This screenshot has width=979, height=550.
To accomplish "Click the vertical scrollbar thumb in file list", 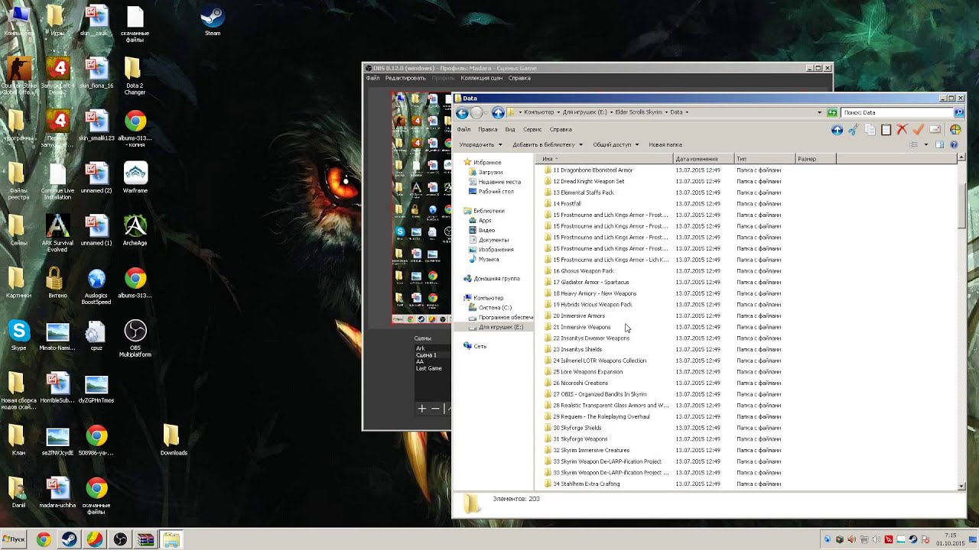I will (962, 206).
